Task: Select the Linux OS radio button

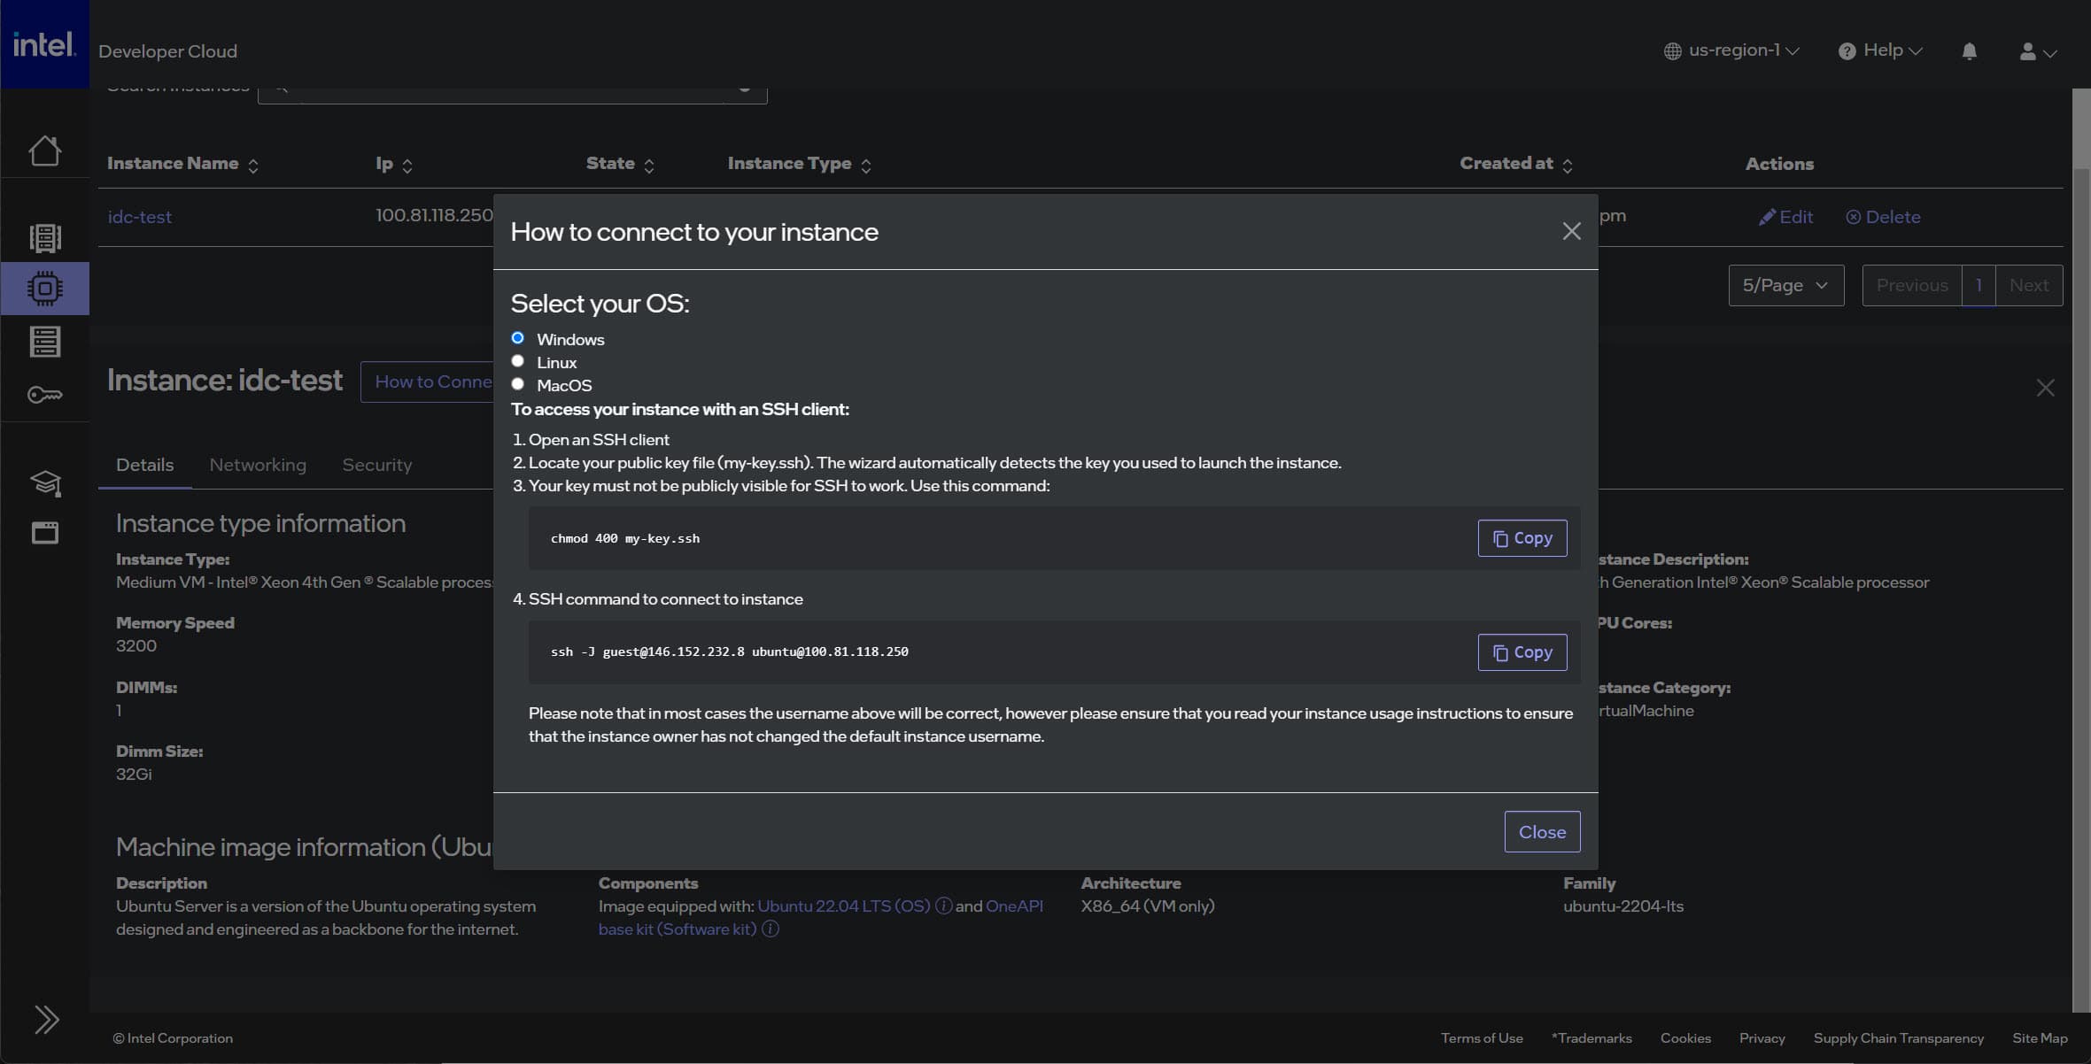Action: [518, 361]
